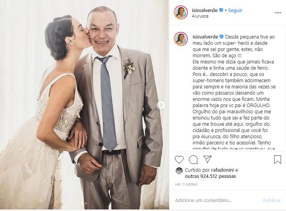
Task: Click the Seguir follow link
Action: pos(235,11)
